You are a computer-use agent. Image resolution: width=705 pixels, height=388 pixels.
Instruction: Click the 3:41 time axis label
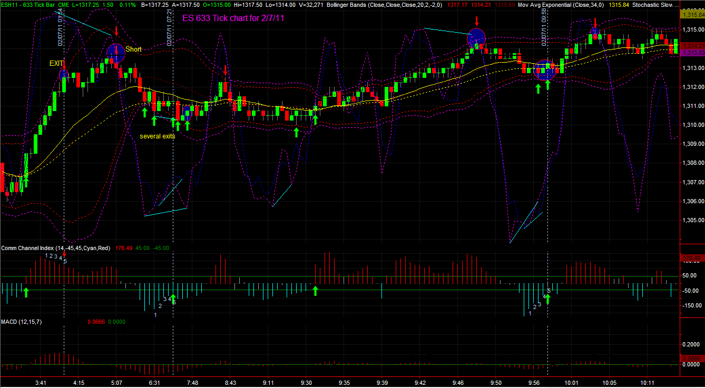click(x=41, y=383)
